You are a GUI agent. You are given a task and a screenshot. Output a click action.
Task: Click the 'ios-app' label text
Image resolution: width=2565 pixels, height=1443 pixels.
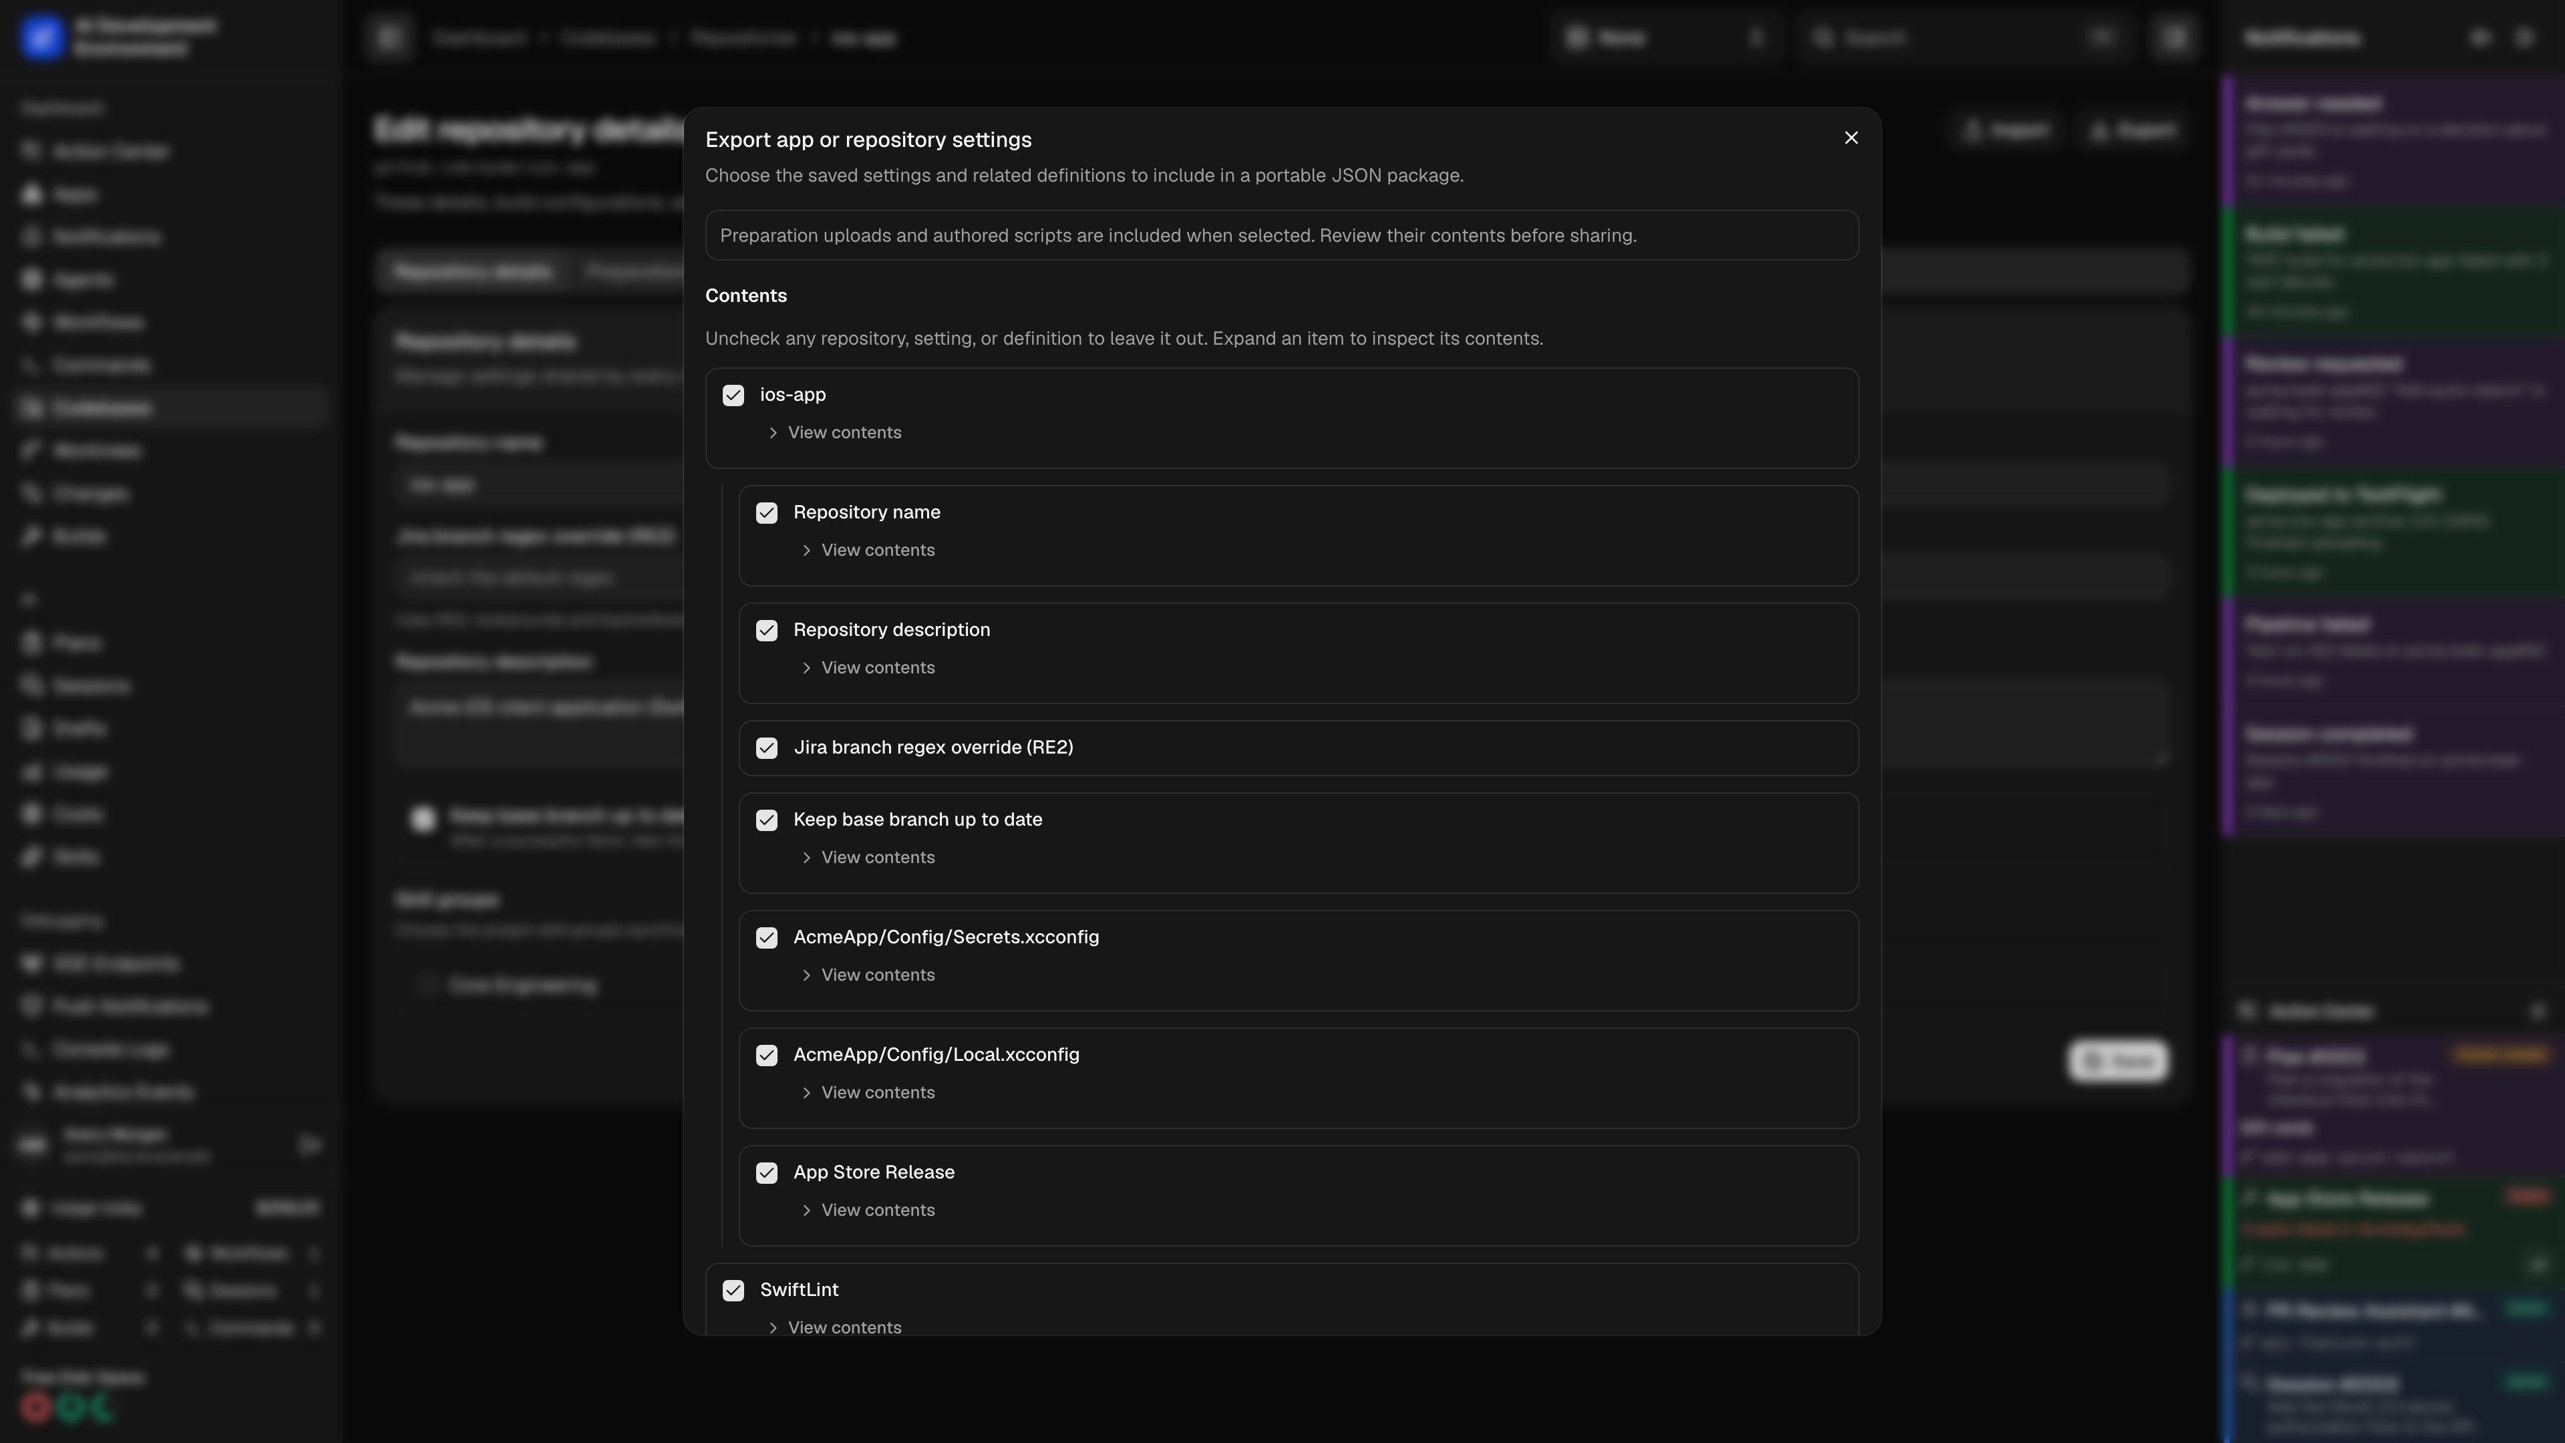coord(793,394)
